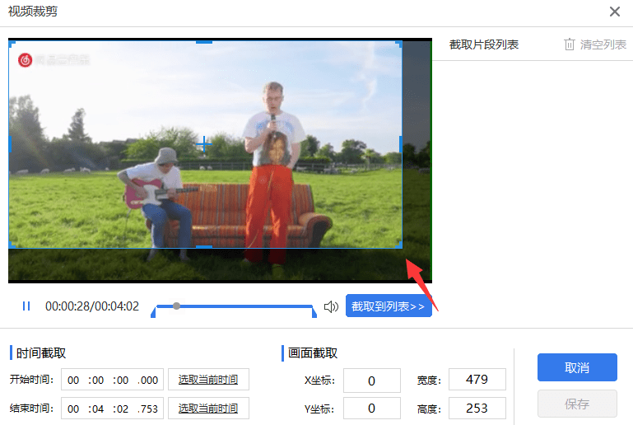Click the left trim start marker on the timeline

click(154, 311)
